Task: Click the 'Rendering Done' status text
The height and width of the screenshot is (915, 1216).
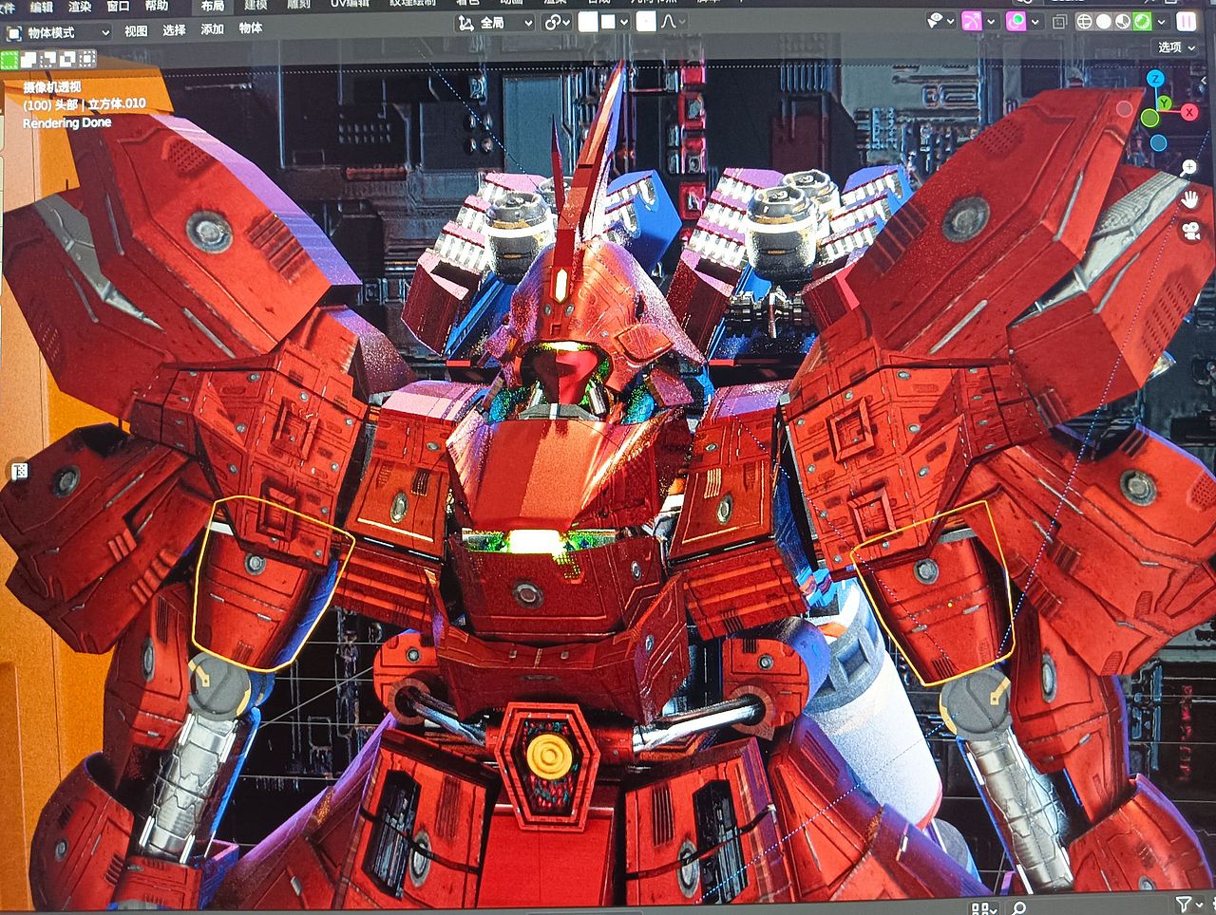Action: 66,122
